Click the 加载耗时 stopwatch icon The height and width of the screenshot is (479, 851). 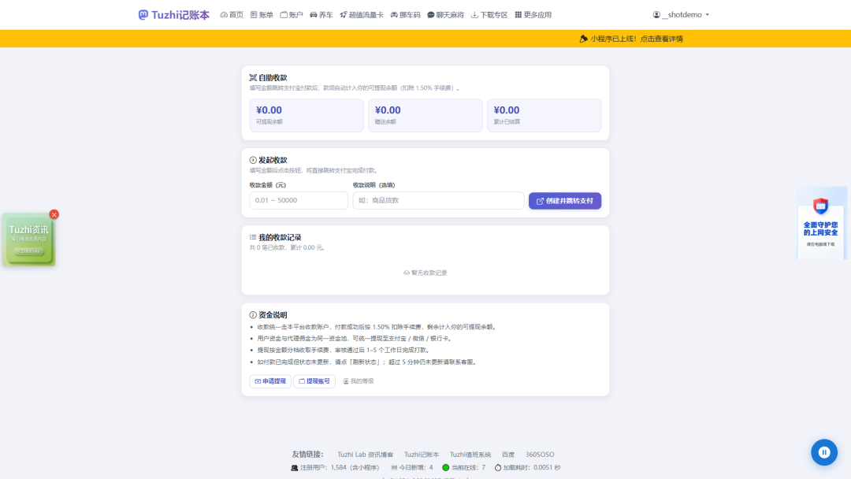click(x=498, y=467)
